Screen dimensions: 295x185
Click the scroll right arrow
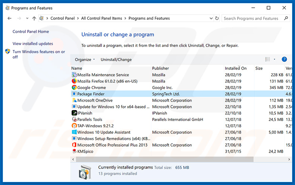pyautogui.click(x=289, y=159)
